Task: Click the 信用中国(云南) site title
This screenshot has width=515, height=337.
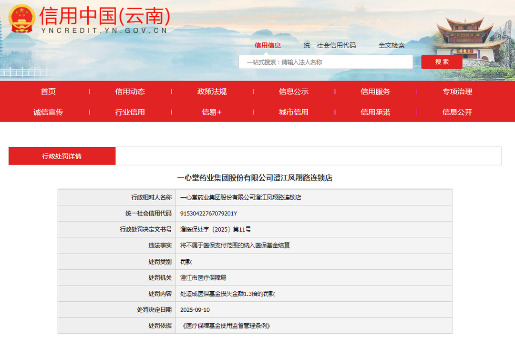Action: point(104,16)
